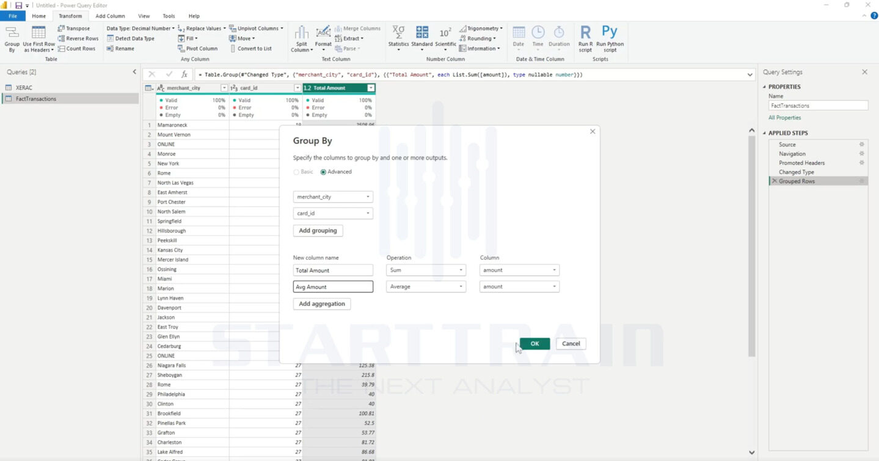
Task: Open the Sum operation dropdown
Action: coord(426,270)
